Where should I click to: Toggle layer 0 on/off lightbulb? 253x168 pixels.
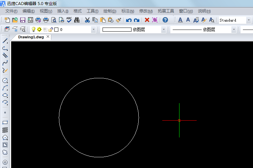(33, 30)
